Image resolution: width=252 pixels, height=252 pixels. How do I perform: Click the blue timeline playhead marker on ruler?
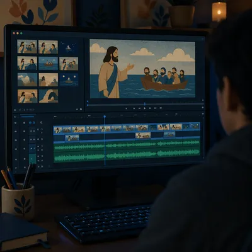pos(105,117)
